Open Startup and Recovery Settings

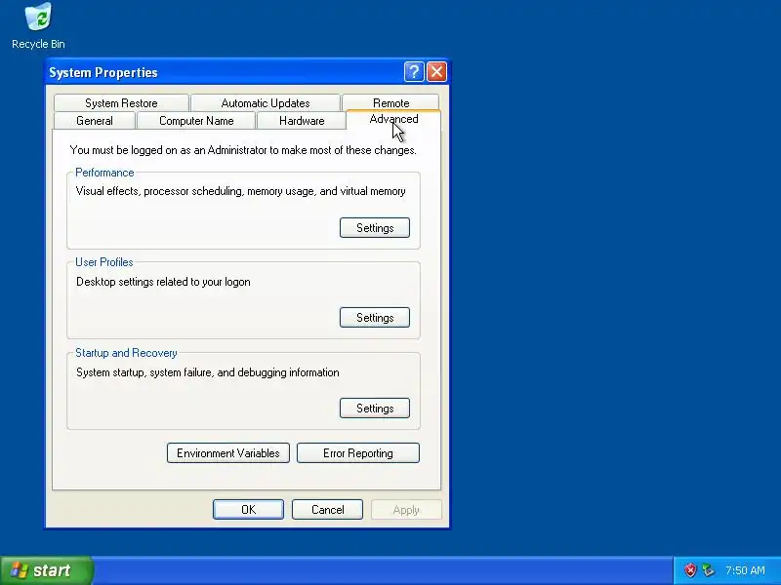click(x=375, y=408)
